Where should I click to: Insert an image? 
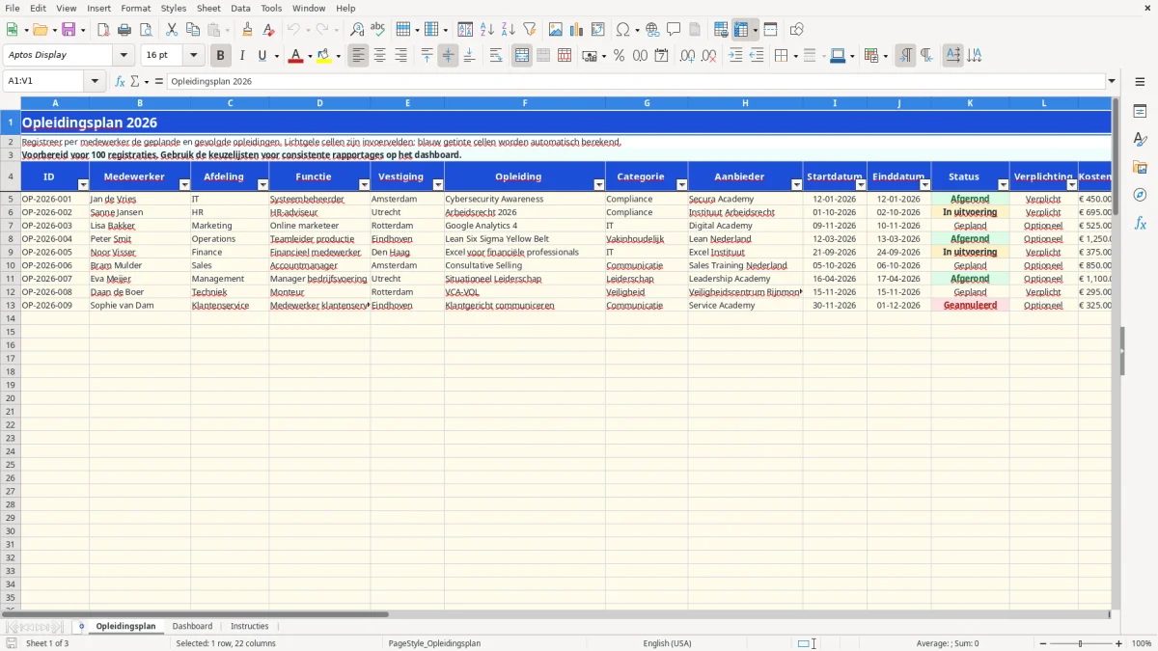[556, 30]
